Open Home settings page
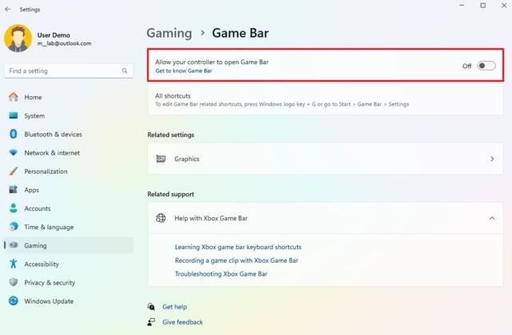This screenshot has height=335, width=512. (x=70, y=97)
